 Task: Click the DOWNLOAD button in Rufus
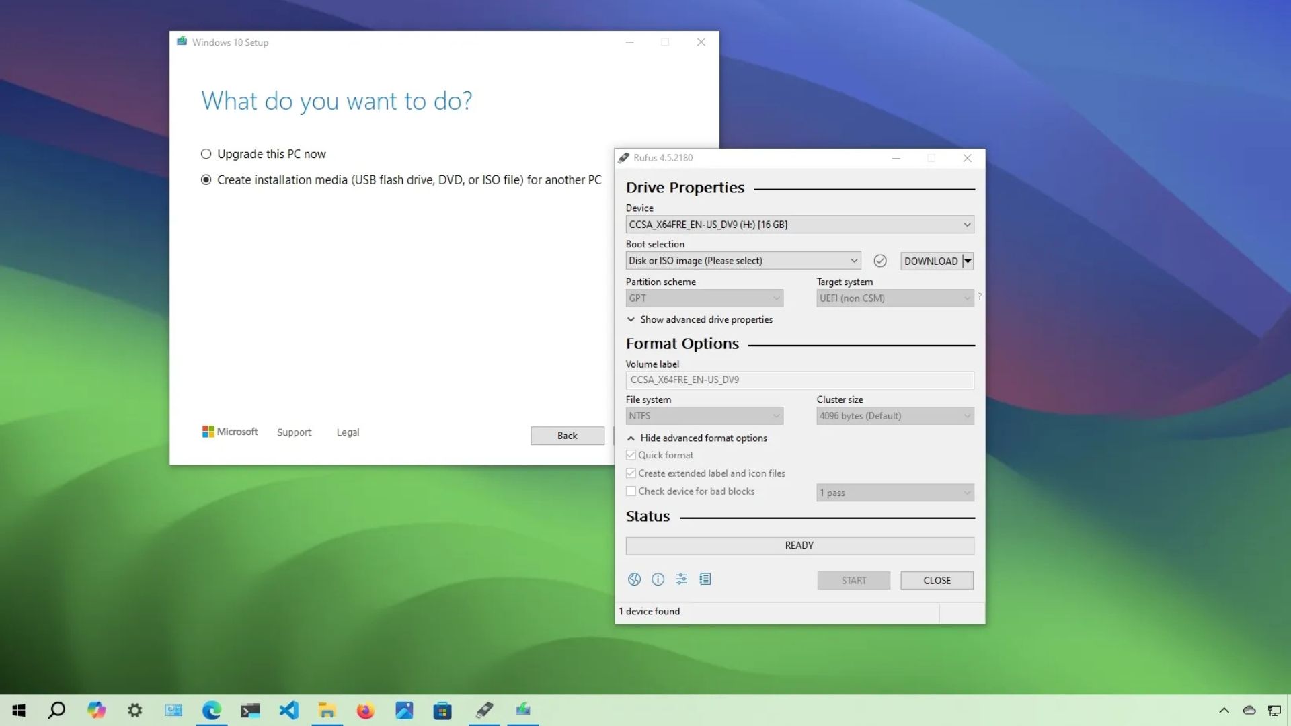pyautogui.click(x=931, y=261)
